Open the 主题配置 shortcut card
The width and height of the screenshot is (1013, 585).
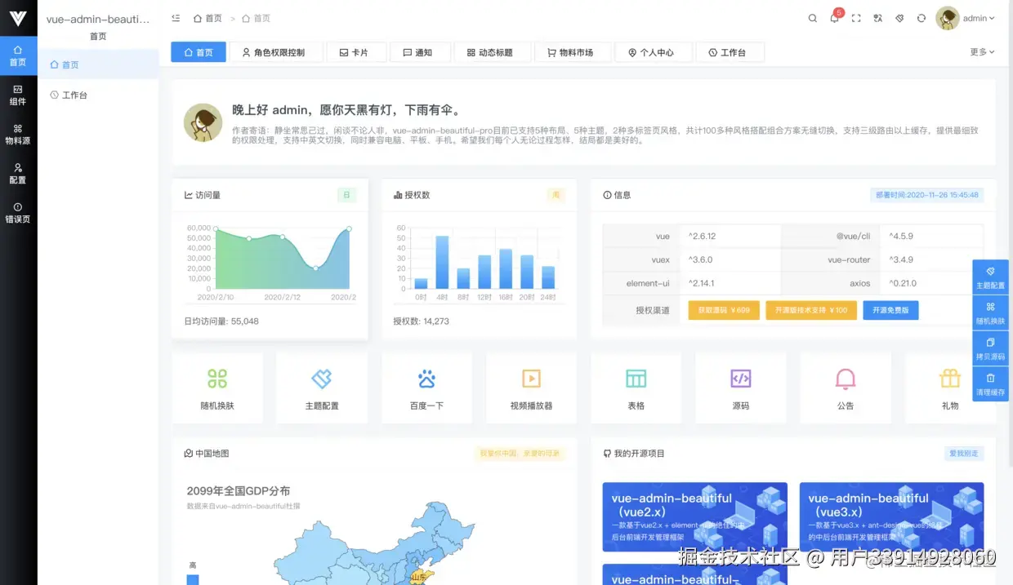click(x=322, y=388)
